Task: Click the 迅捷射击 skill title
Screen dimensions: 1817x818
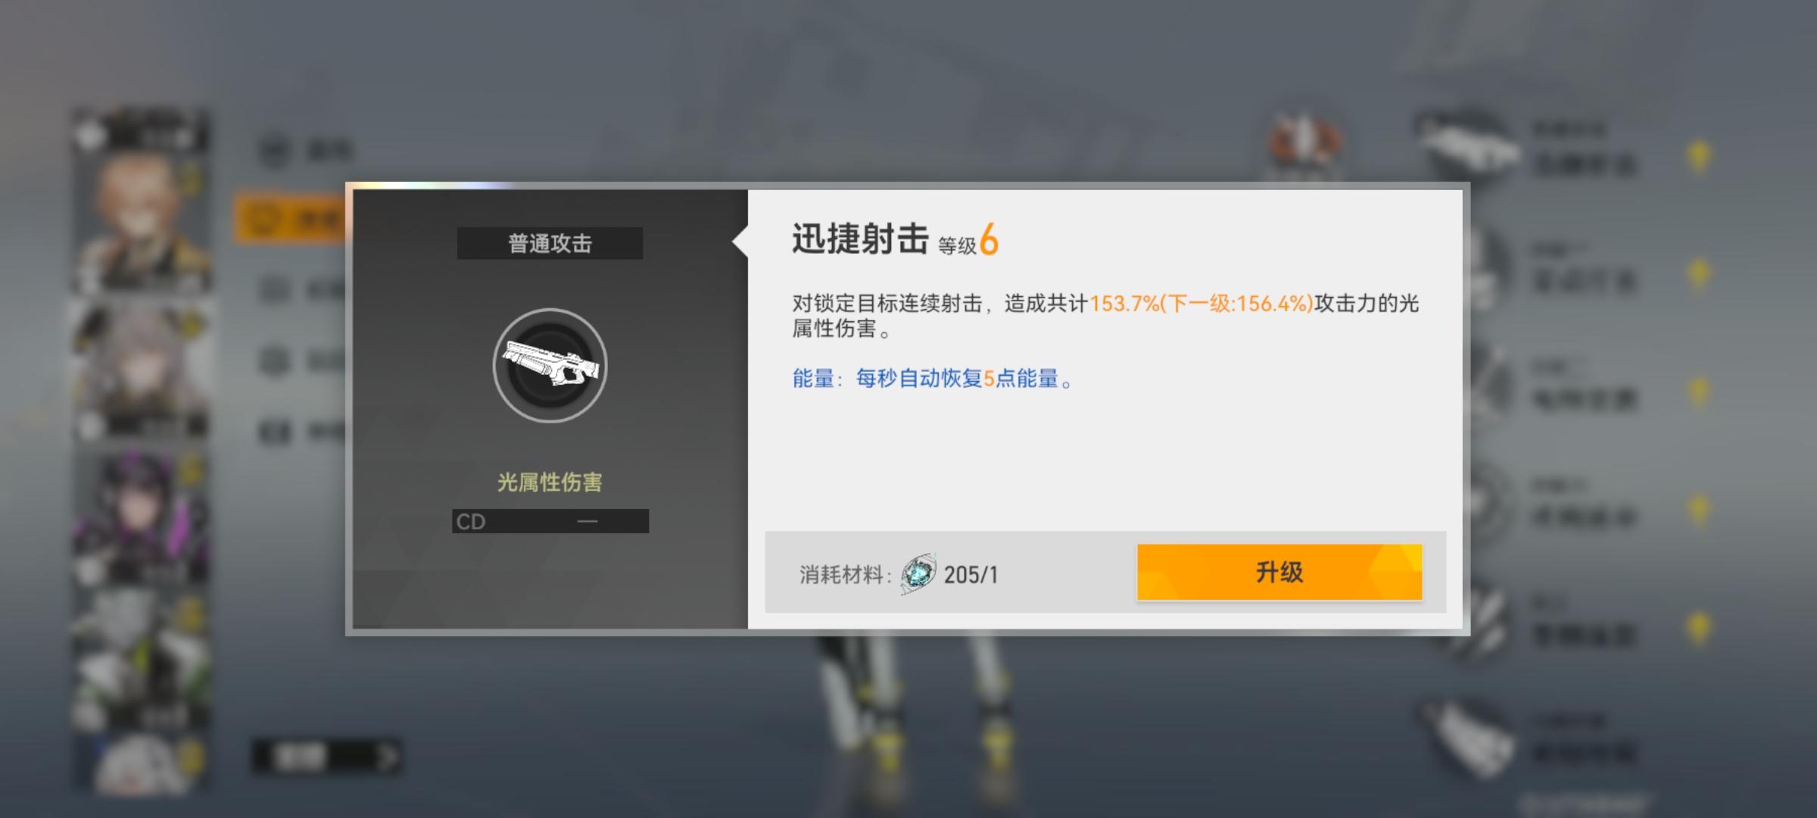Action: pyautogui.click(x=861, y=239)
